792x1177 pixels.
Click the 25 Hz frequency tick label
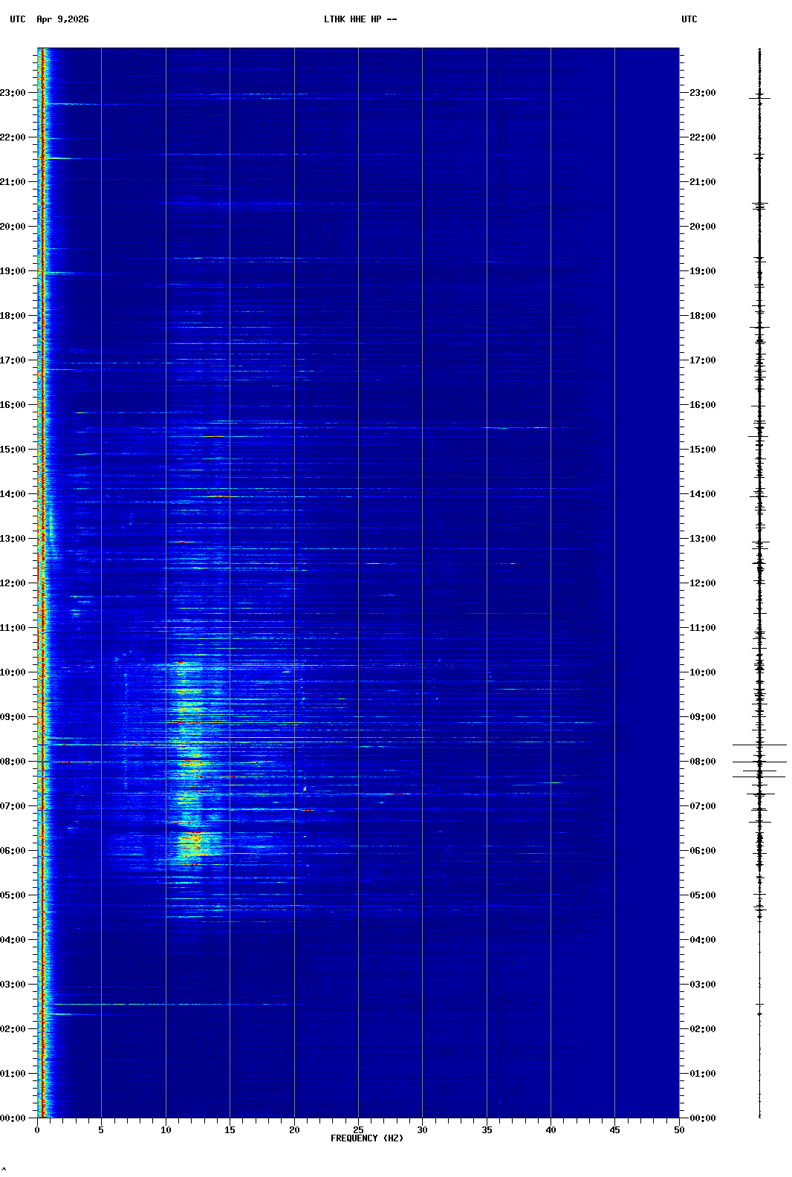tap(358, 1130)
